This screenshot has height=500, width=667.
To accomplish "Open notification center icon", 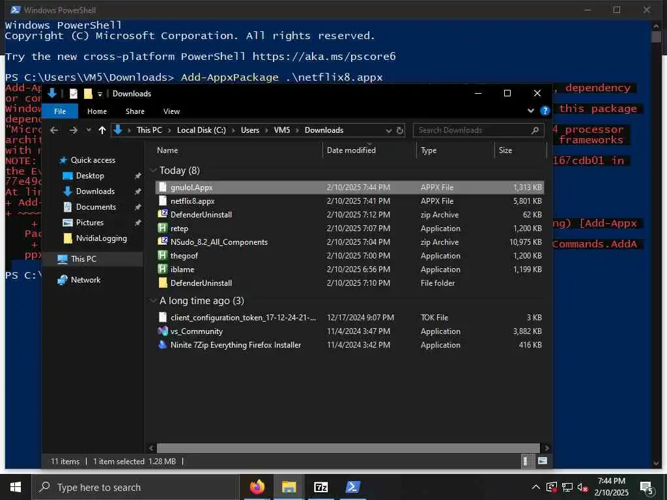I will (x=646, y=488).
